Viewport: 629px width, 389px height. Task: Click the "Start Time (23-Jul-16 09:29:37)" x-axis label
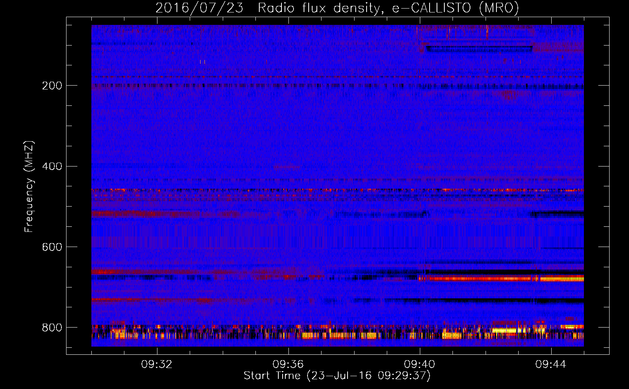pyautogui.click(x=337, y=376)
